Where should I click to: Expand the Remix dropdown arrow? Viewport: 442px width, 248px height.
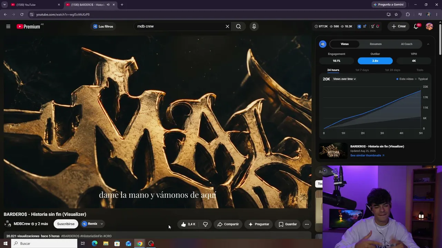pos(102,224)
